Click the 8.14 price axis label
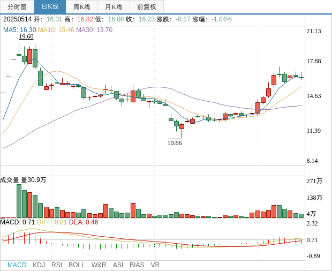 pyautogui.click(x=312, y=161)
